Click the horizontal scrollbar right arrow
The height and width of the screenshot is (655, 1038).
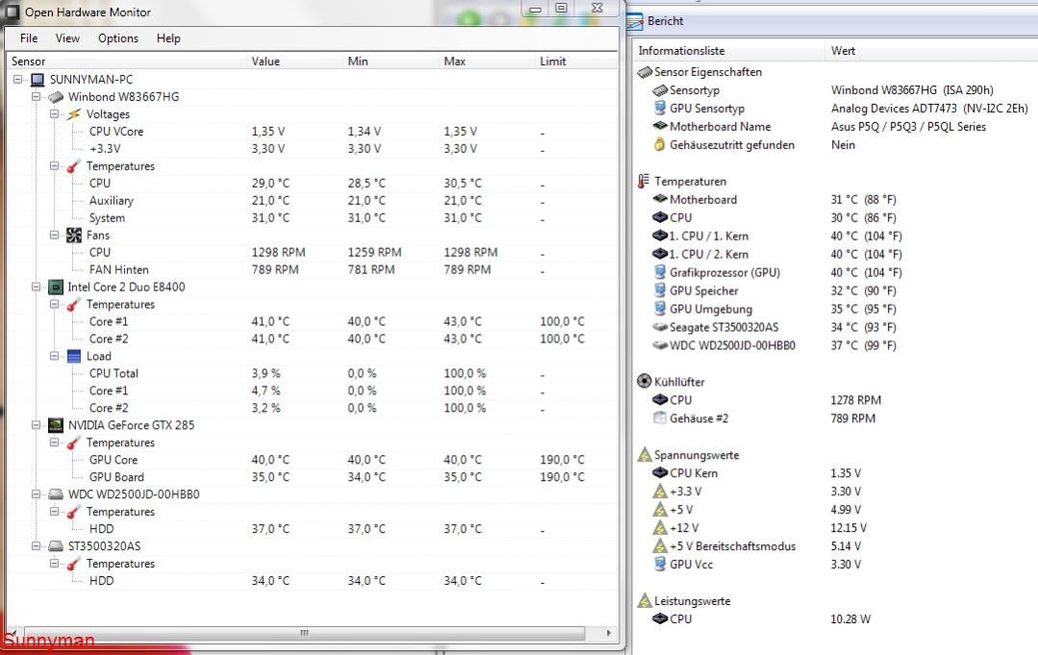point(608,633)
